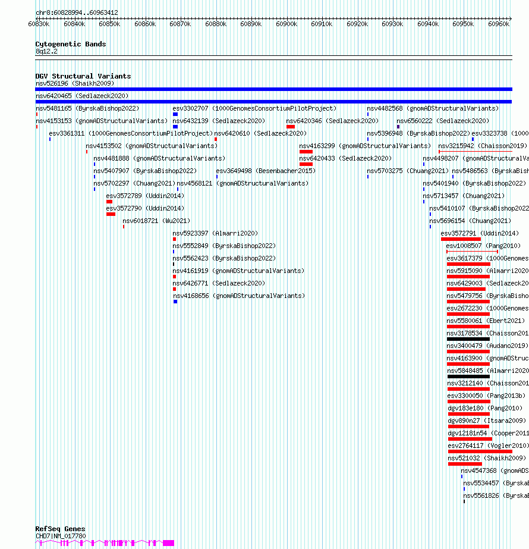
Task: Click esv3300050 (Pang2013b) label
Action: point(486,396)
